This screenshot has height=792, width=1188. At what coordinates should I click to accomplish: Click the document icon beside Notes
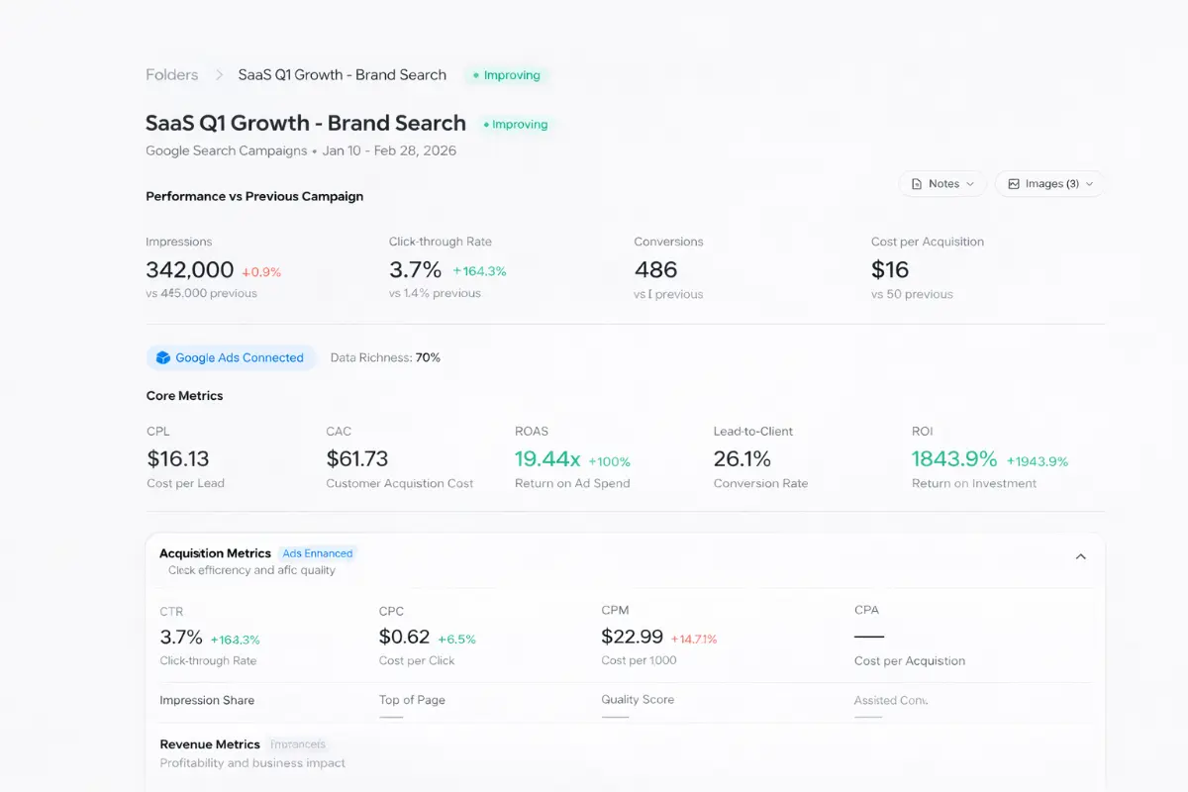click(x=916, y=184)
